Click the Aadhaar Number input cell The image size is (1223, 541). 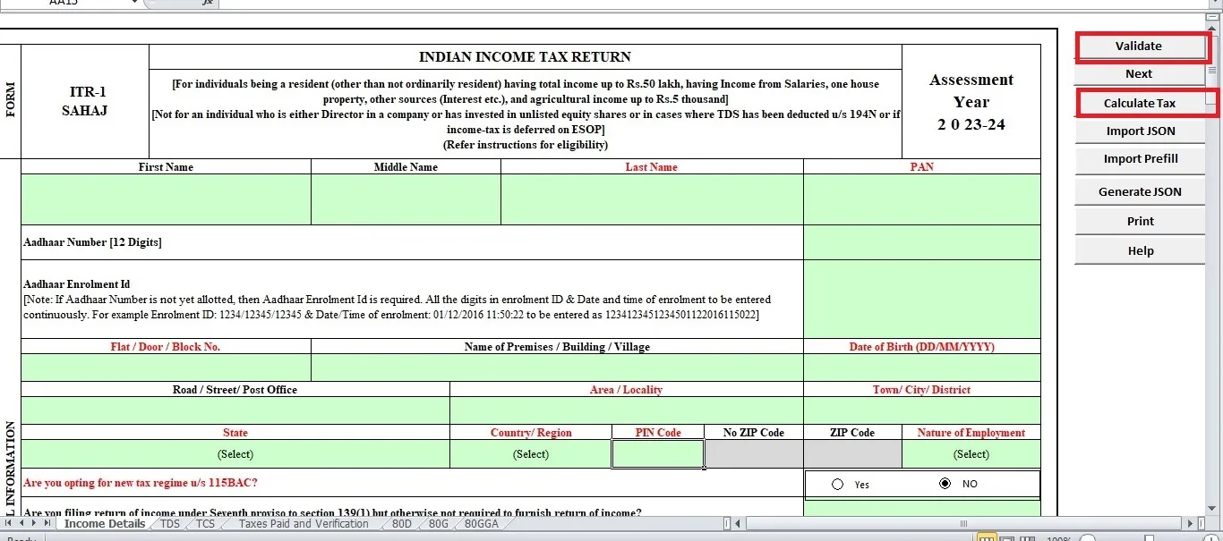pos(922,242)
